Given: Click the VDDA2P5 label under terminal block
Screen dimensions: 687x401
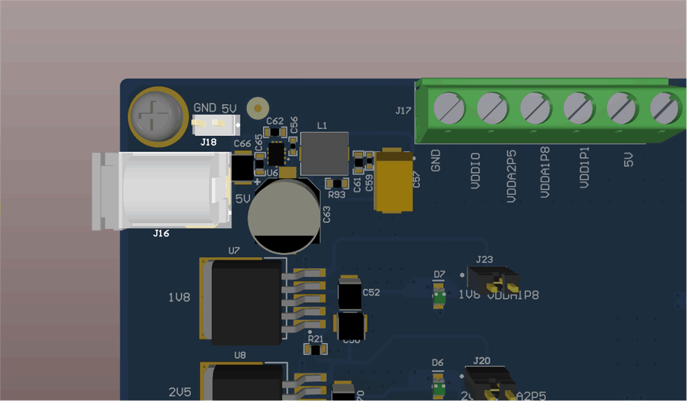Looking at the screenshot, I should click(x=511, y=177).
